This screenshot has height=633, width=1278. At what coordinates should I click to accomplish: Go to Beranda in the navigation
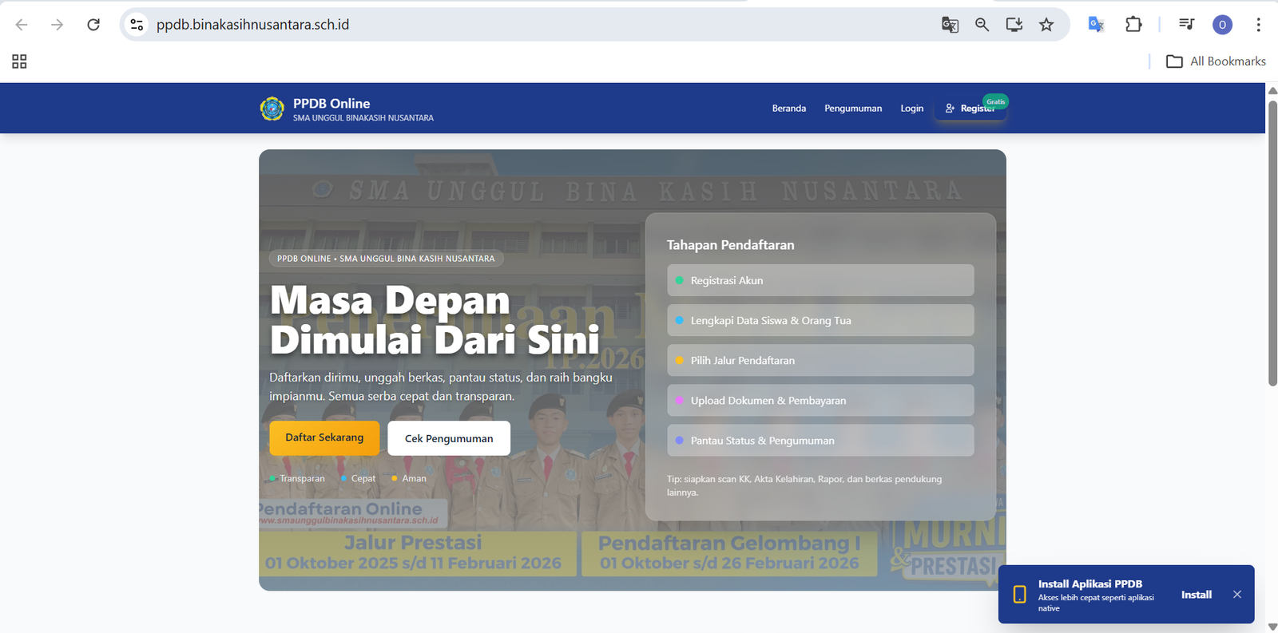(x=788, y=109)
